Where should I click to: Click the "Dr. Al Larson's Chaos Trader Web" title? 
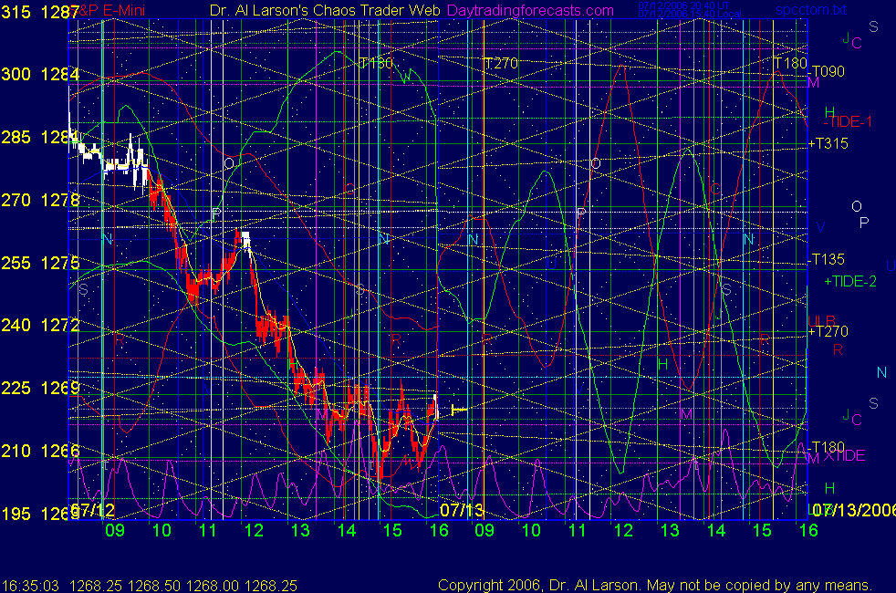[325, 11]
